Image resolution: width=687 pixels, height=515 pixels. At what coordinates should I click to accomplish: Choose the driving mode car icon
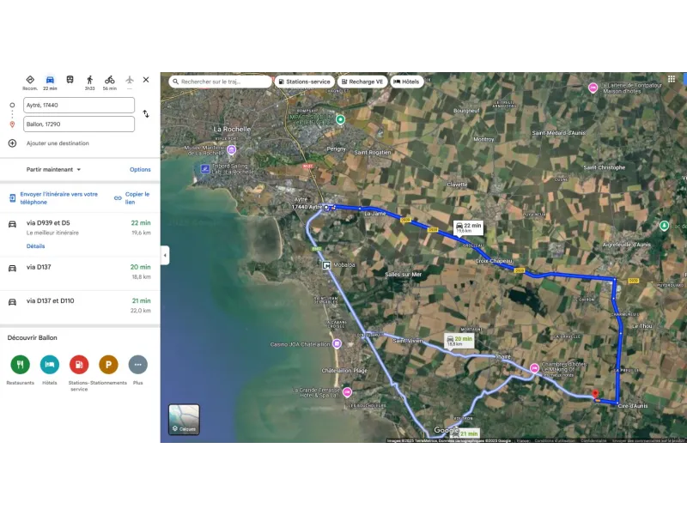(50, 82)
